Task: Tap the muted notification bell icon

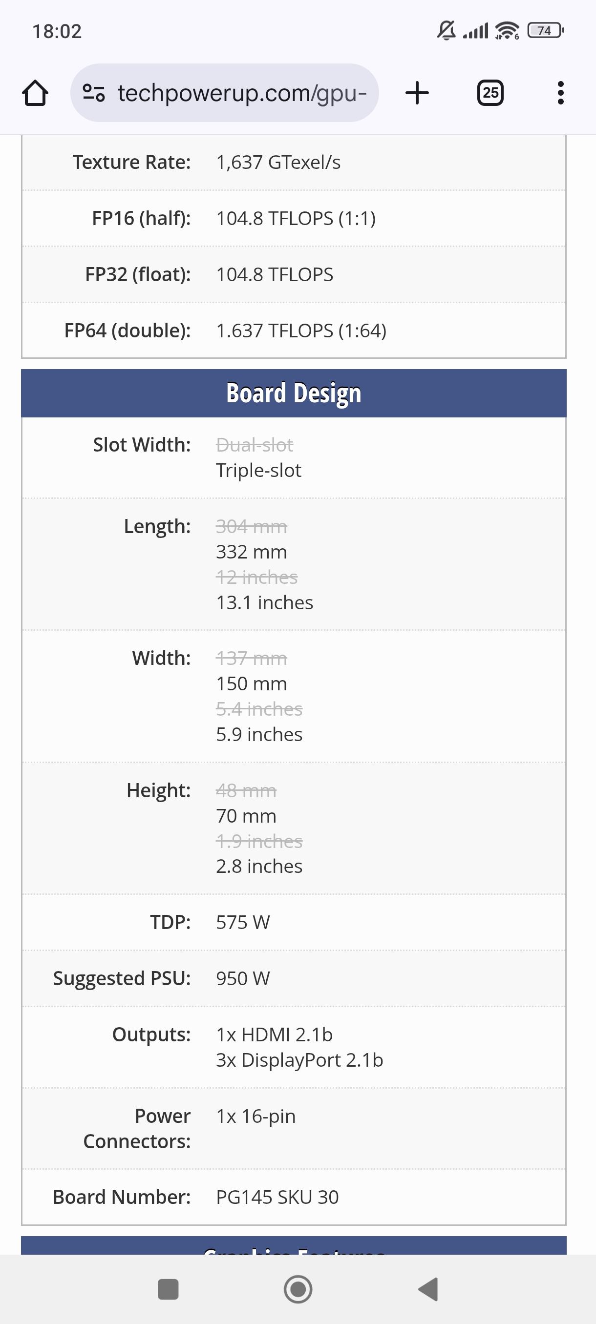Action: point(447,31)
